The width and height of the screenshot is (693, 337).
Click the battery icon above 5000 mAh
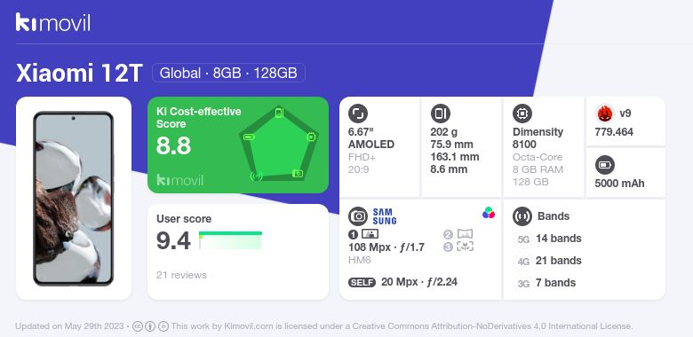pyautogui.click(x=605, y=166)
